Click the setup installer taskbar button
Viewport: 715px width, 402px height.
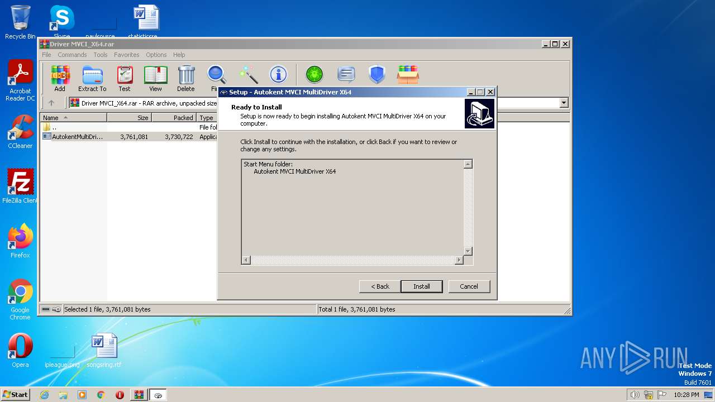tap(158, 395)
